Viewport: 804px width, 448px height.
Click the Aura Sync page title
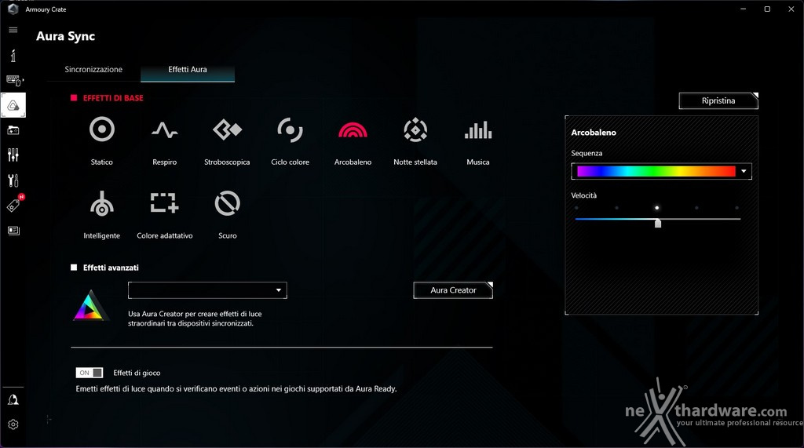(x=66, y=36)
